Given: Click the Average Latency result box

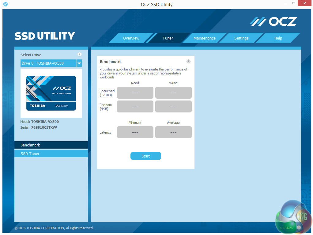Looking at the screenshot, I should (173, 132).
